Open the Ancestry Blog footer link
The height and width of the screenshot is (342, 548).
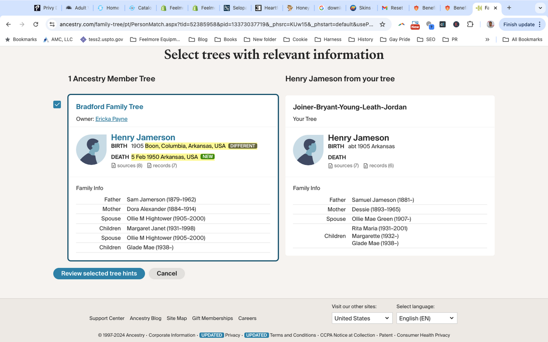(x=146, y=318)
